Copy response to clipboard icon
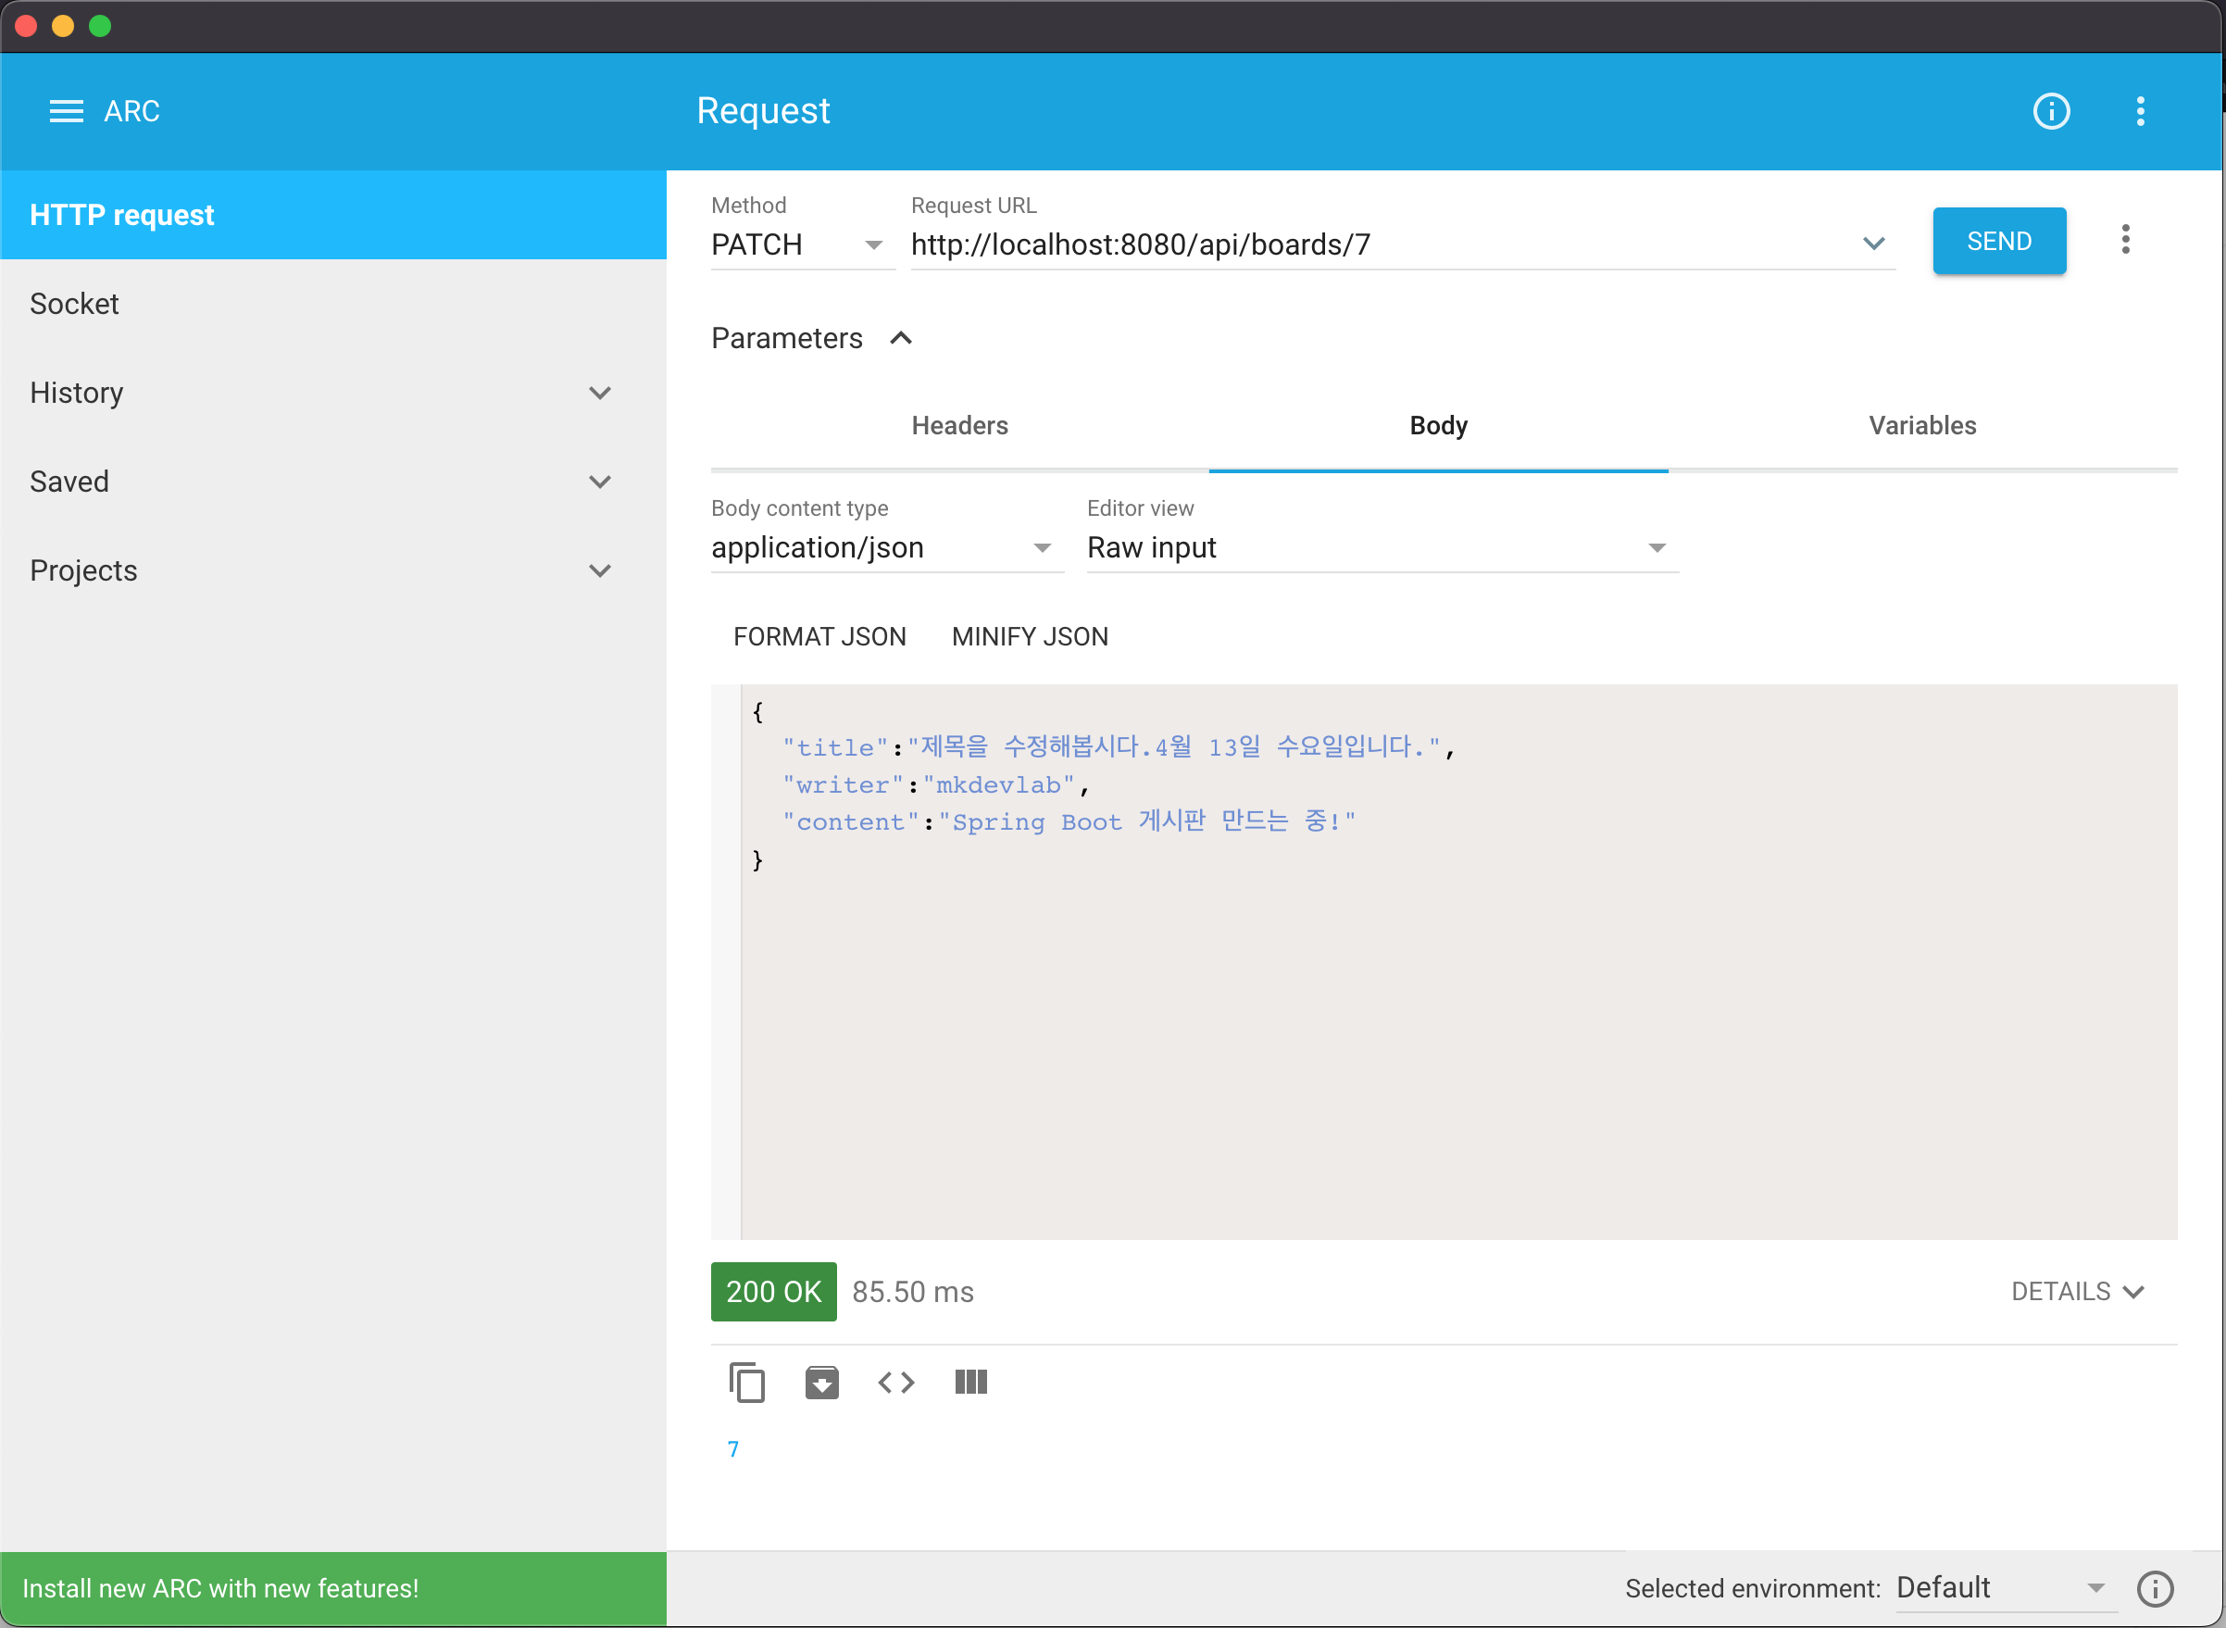The height and width of the screenshot is (1628, 2226). coord(747,1382)
